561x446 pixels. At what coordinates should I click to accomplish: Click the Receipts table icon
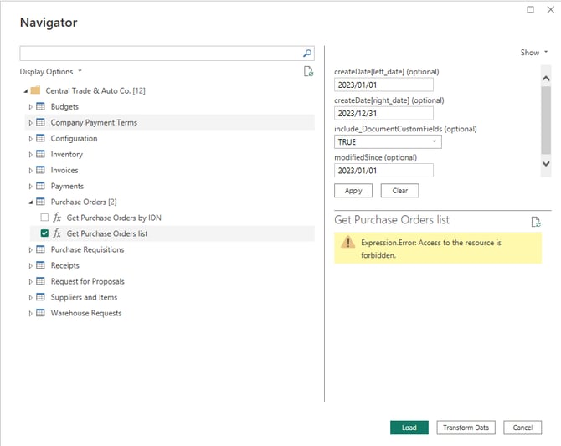pyautogui.click(x=40, y=265)
